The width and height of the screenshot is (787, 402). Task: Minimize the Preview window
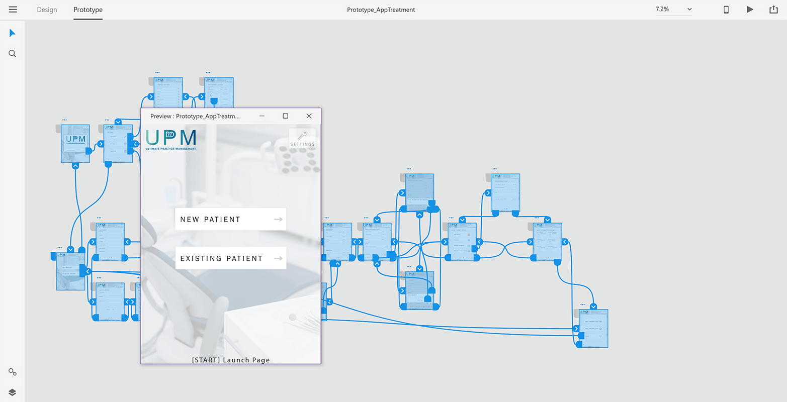[x=262, y=116]
